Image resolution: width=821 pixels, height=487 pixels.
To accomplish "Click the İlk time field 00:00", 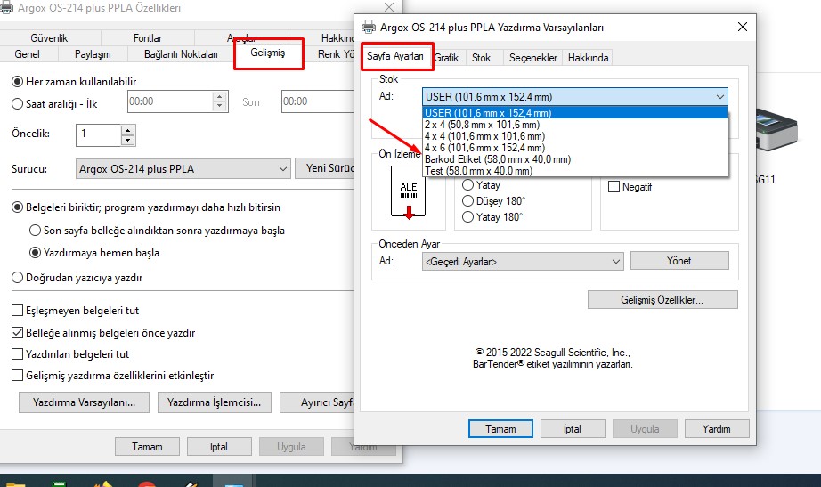I will (x=170, y=101).
